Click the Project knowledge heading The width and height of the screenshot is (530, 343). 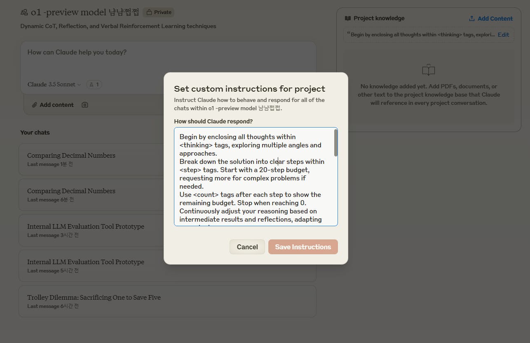point(379,18)
